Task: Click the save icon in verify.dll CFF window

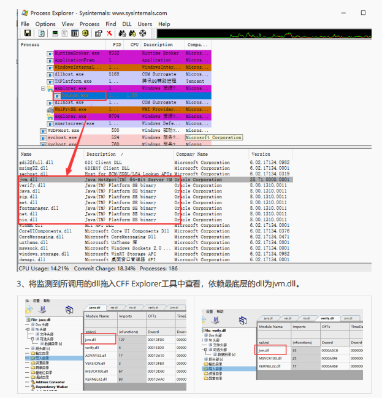Action: (215, 320)
